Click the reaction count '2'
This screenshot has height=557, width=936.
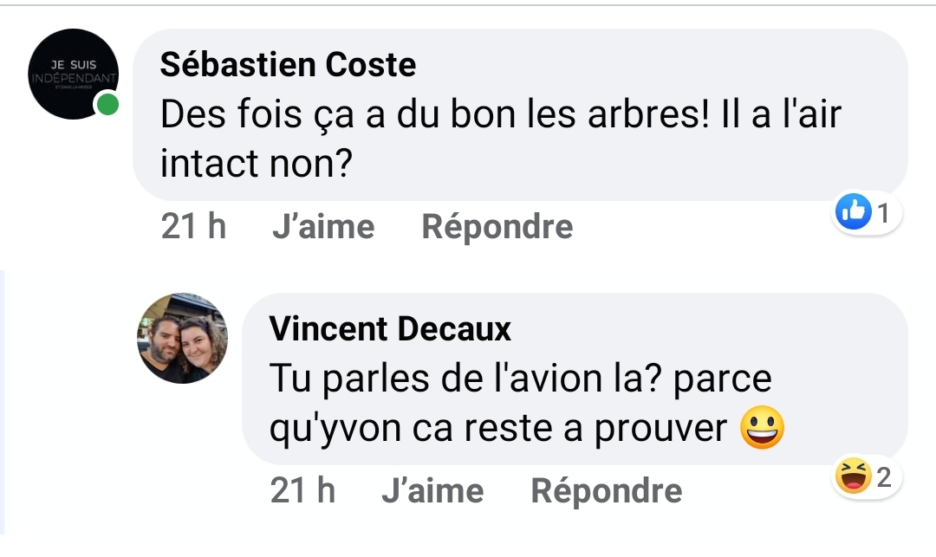(x=884, y=476)
